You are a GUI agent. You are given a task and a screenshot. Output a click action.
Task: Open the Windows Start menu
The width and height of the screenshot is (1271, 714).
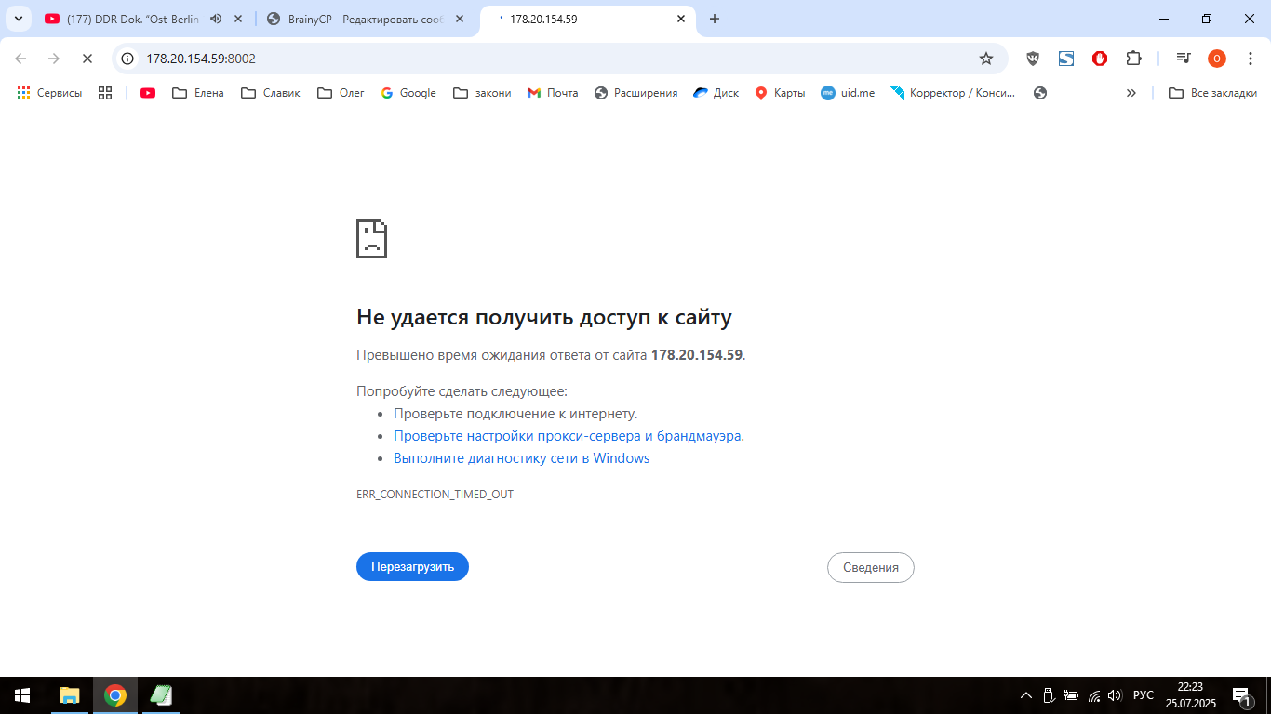pos(22,695)
